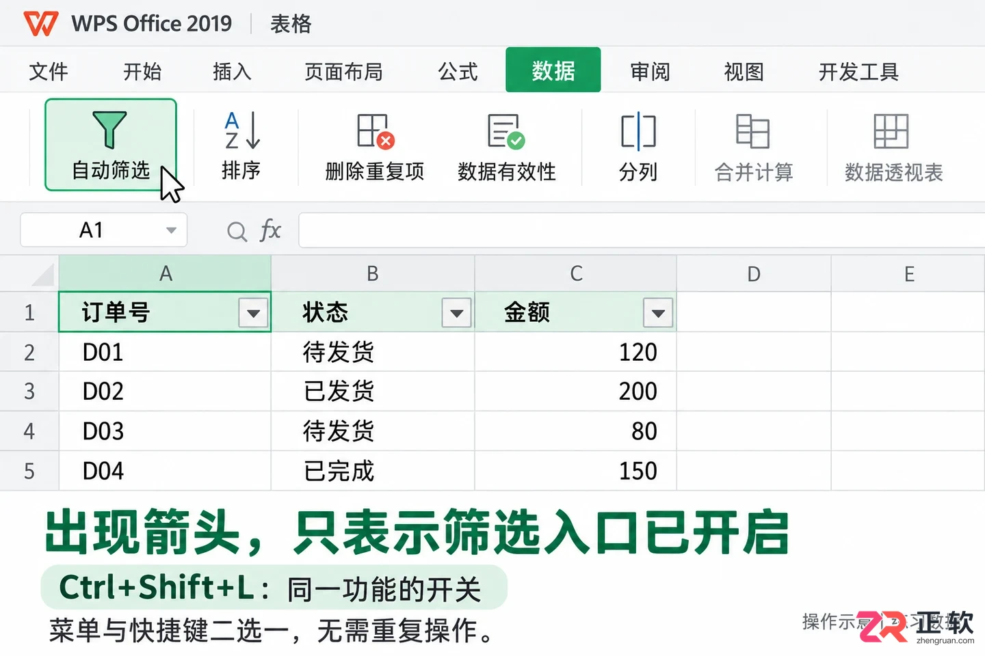Viewport: 985px width, 656px height.
Task: Click amount cell showing 80
Action: [x=576, y=431]
